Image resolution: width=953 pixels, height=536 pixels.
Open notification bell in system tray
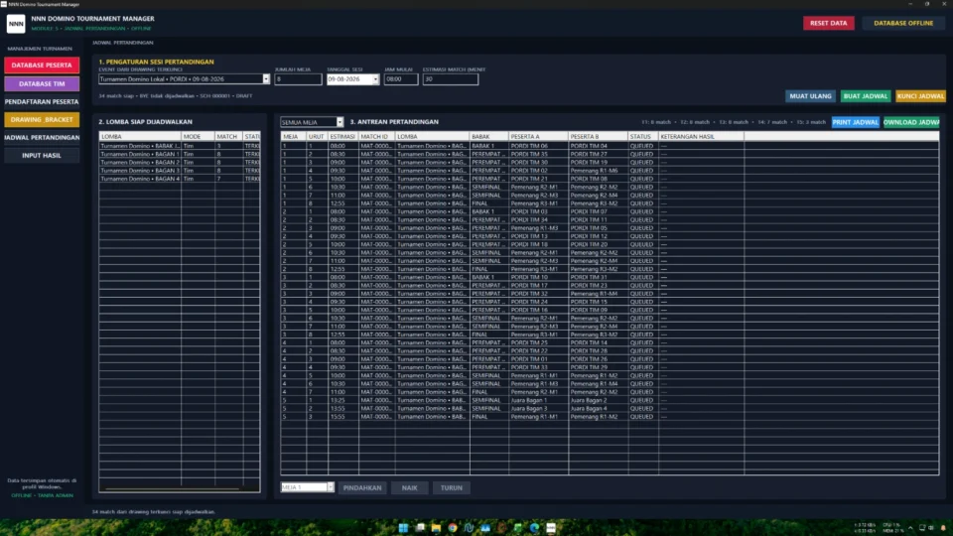tap(943, 527)
